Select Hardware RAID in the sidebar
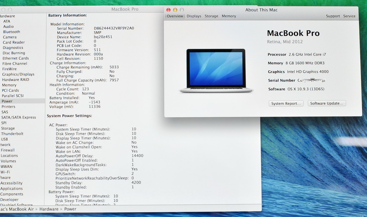Screen dimensions: 367x217 (x=16, y=80)
